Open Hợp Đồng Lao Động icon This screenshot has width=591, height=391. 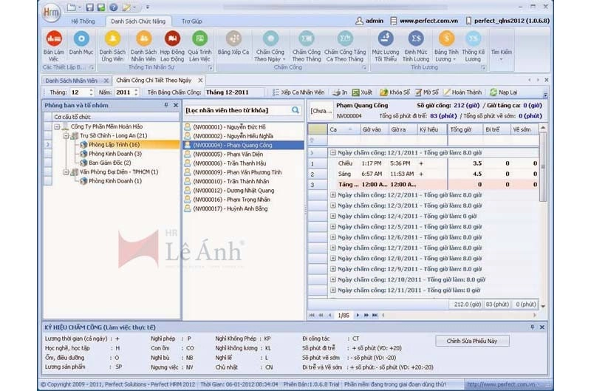click(x=172, y=44)
